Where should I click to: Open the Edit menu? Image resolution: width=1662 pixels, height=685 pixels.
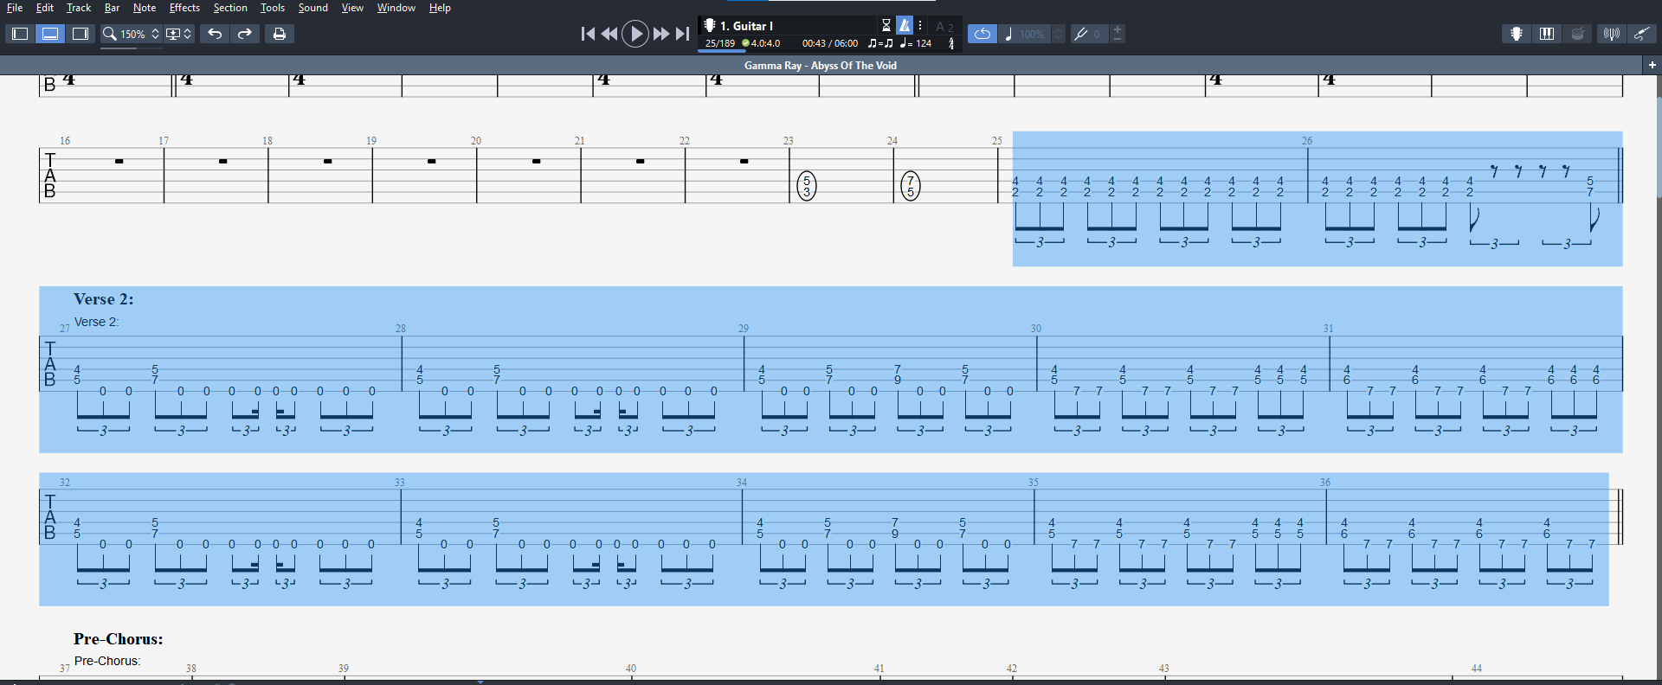[x=45, y=8]
